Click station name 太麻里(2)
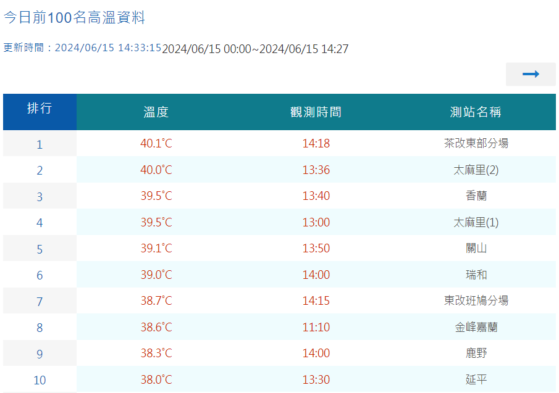This screenshot has width=559, height=393. (x=476, y=170)
